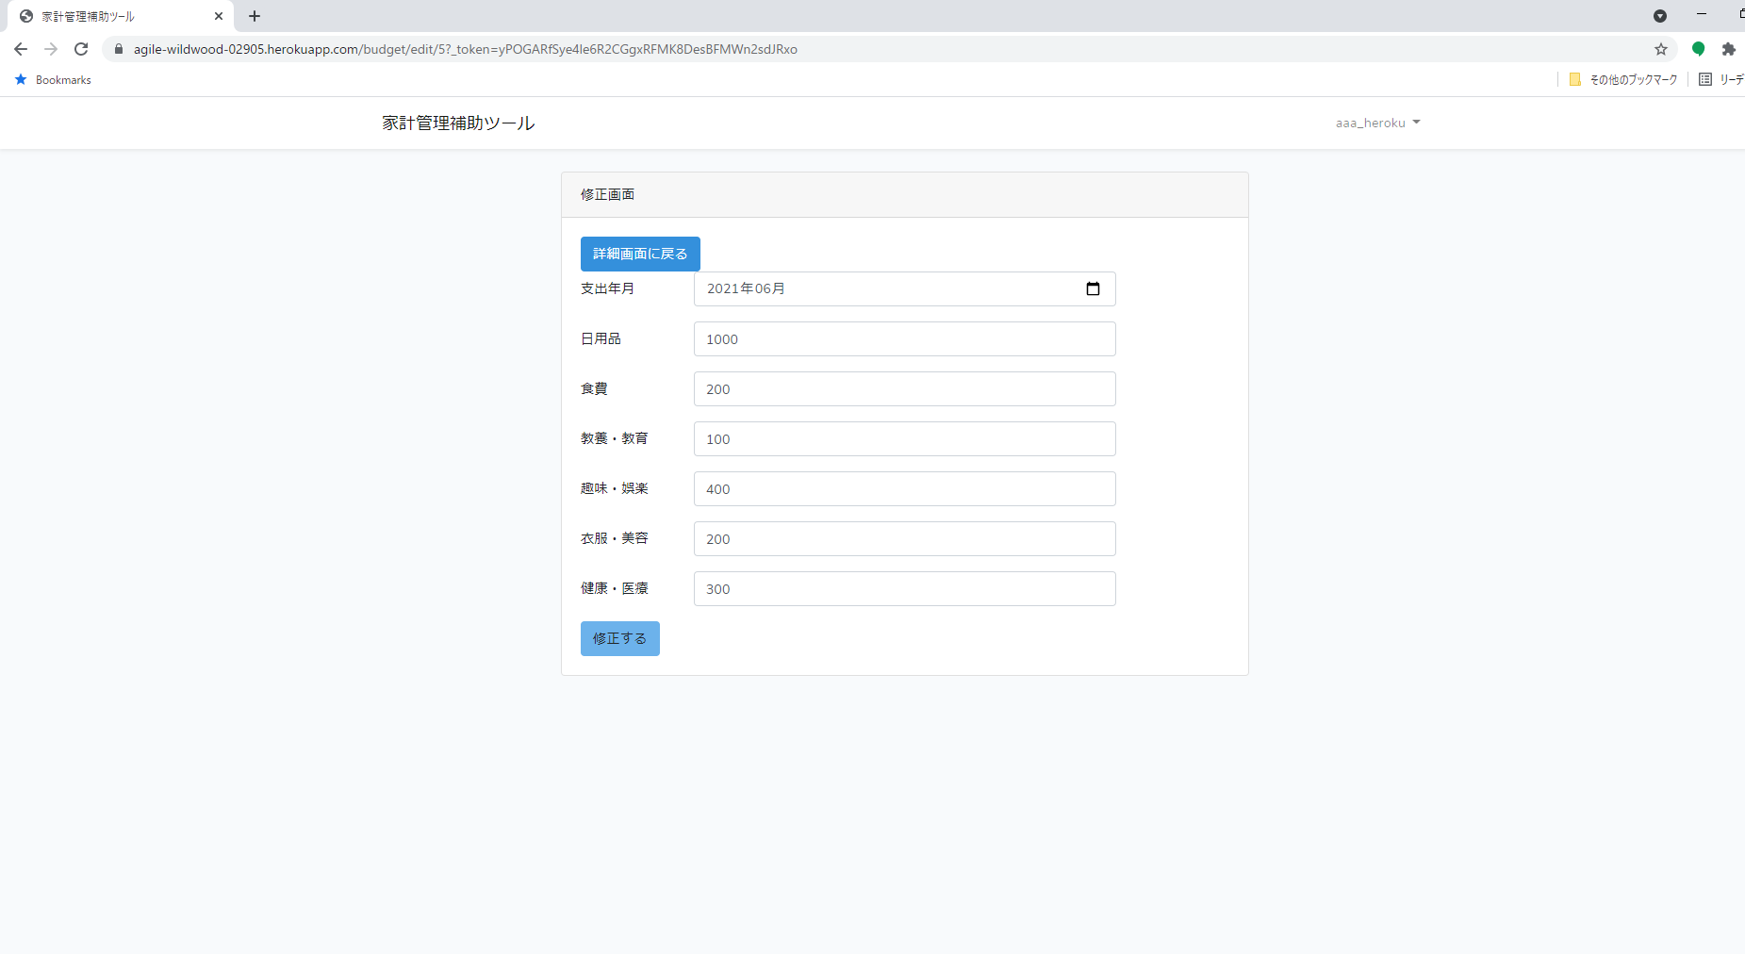This screenshot has height=954, width=1745.
Task: Click the 趣味・娯楽 input showing 400
Action: click(x=905, y=488)
